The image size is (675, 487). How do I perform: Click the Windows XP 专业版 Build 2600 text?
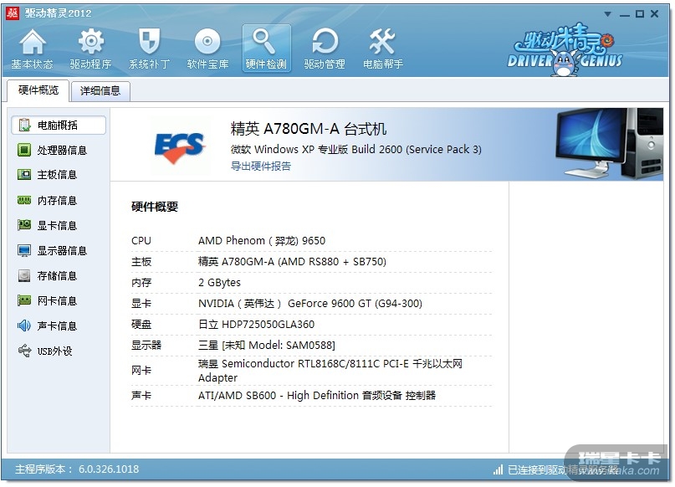tap(356, 150)
